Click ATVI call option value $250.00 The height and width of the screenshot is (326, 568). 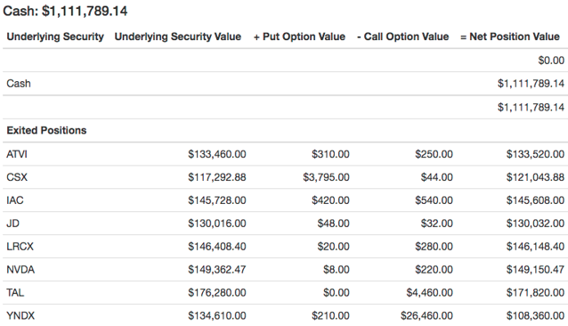434,154
